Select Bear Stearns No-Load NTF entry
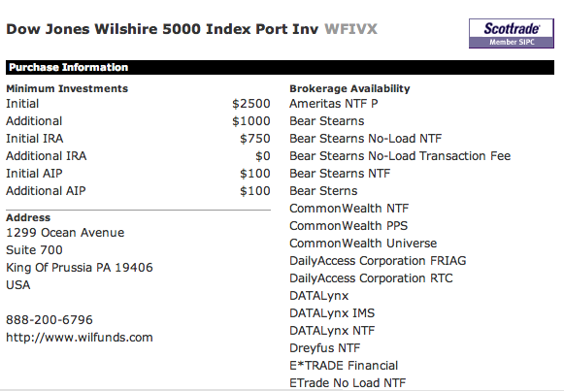This screenshot has width=564, height=391. [x=365, y=139]
